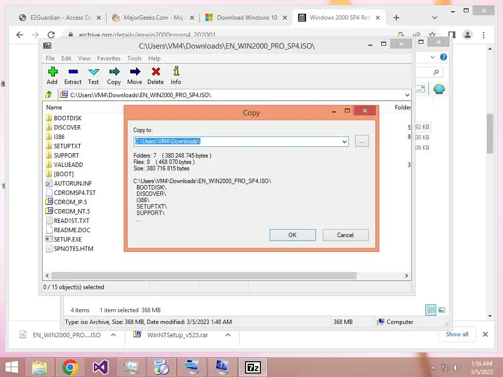Select the SPNOTES.HTM file
The width and height of the screenshot is (503, 377).
[x=74, y=248]
